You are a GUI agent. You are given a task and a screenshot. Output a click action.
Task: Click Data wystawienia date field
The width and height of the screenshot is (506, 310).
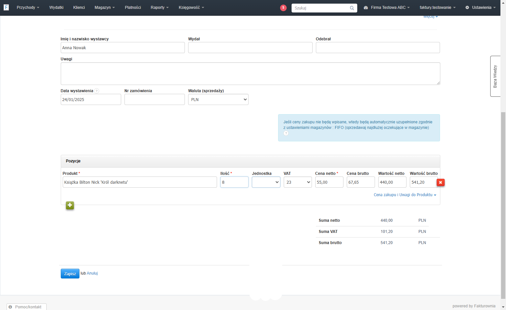91,99
